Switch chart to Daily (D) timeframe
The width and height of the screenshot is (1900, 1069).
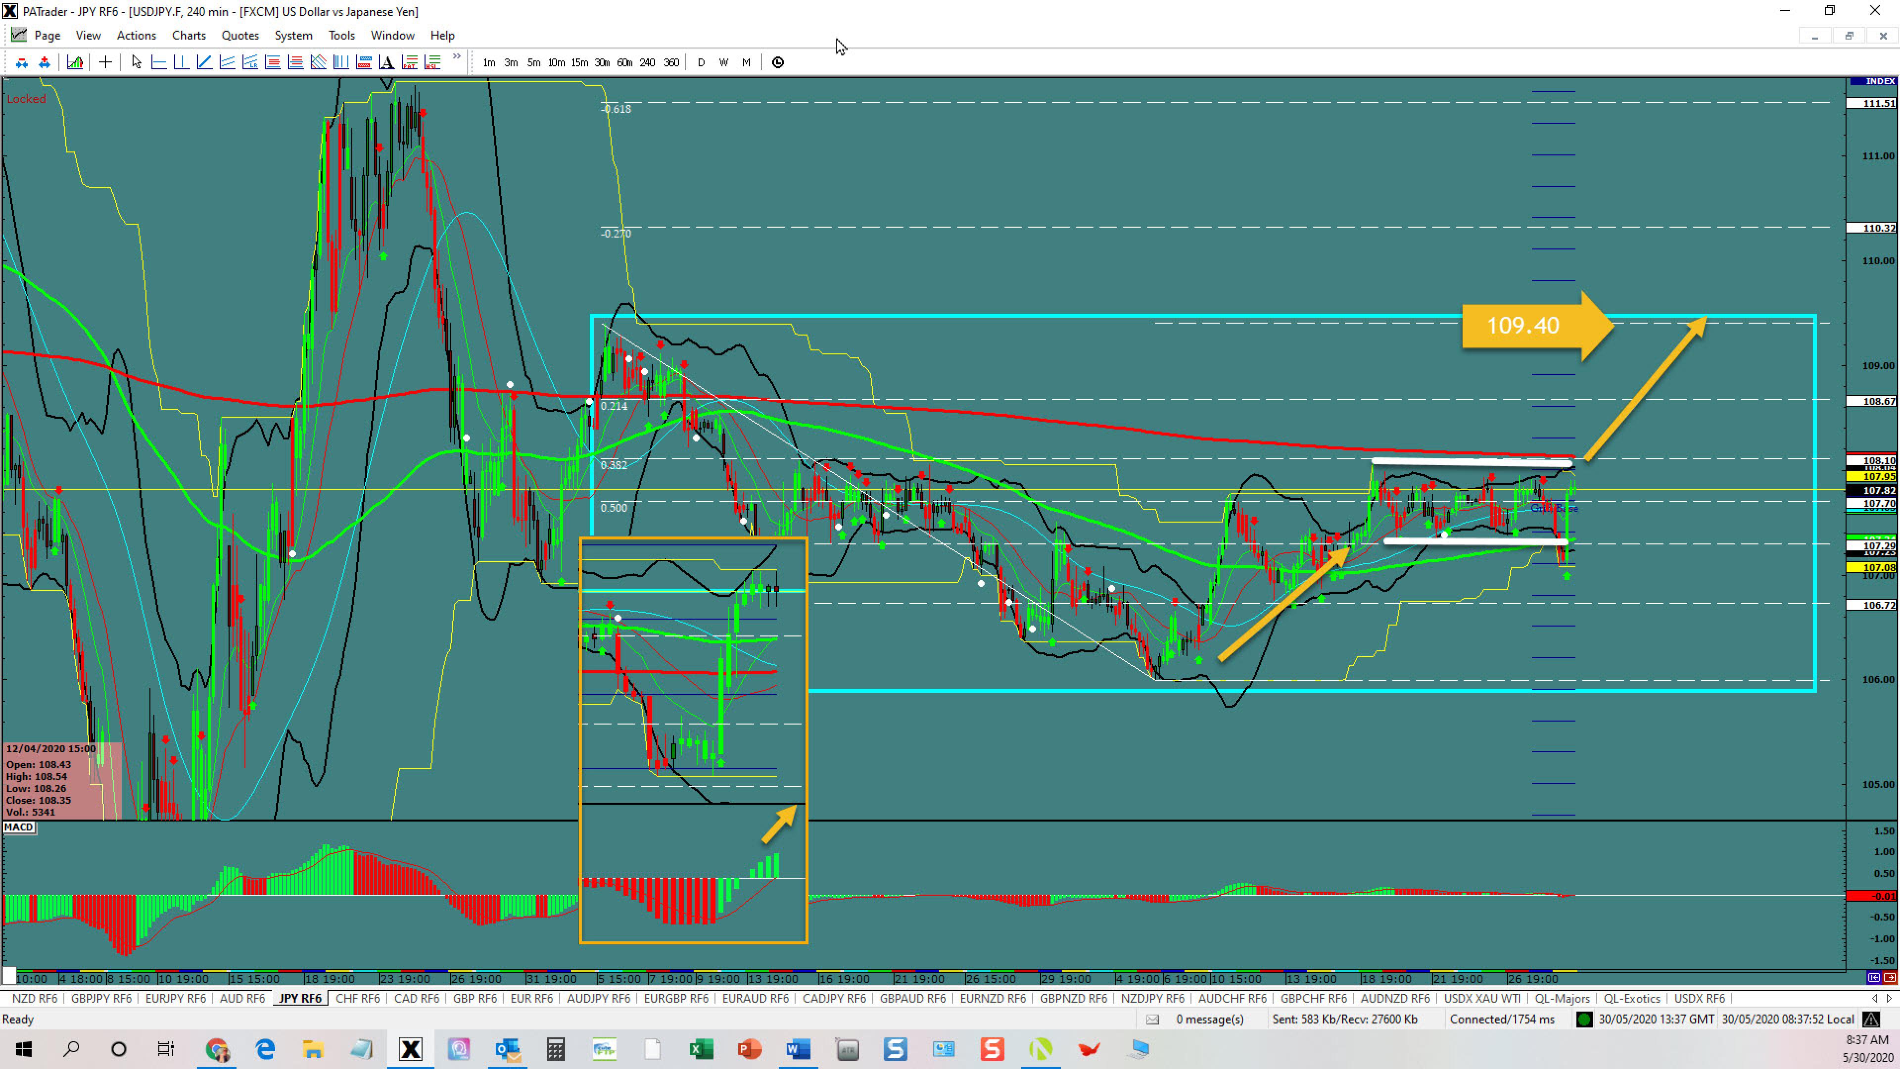pyautogui.click(x=701, y=63)
